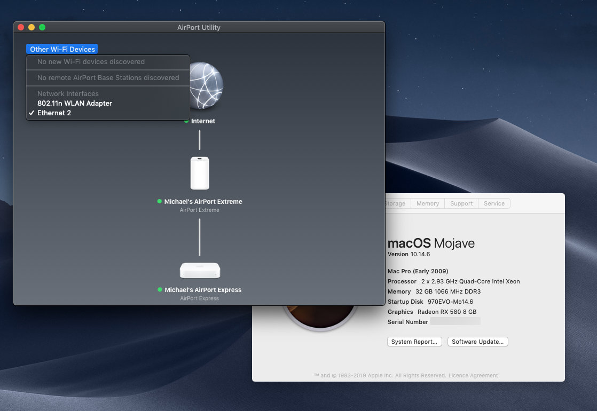The width and height of the screenshot is (597, 411).
Task: Click the 32 GB 1066 MHz DDR3 memory value
Action: click(x=447, y=291)
